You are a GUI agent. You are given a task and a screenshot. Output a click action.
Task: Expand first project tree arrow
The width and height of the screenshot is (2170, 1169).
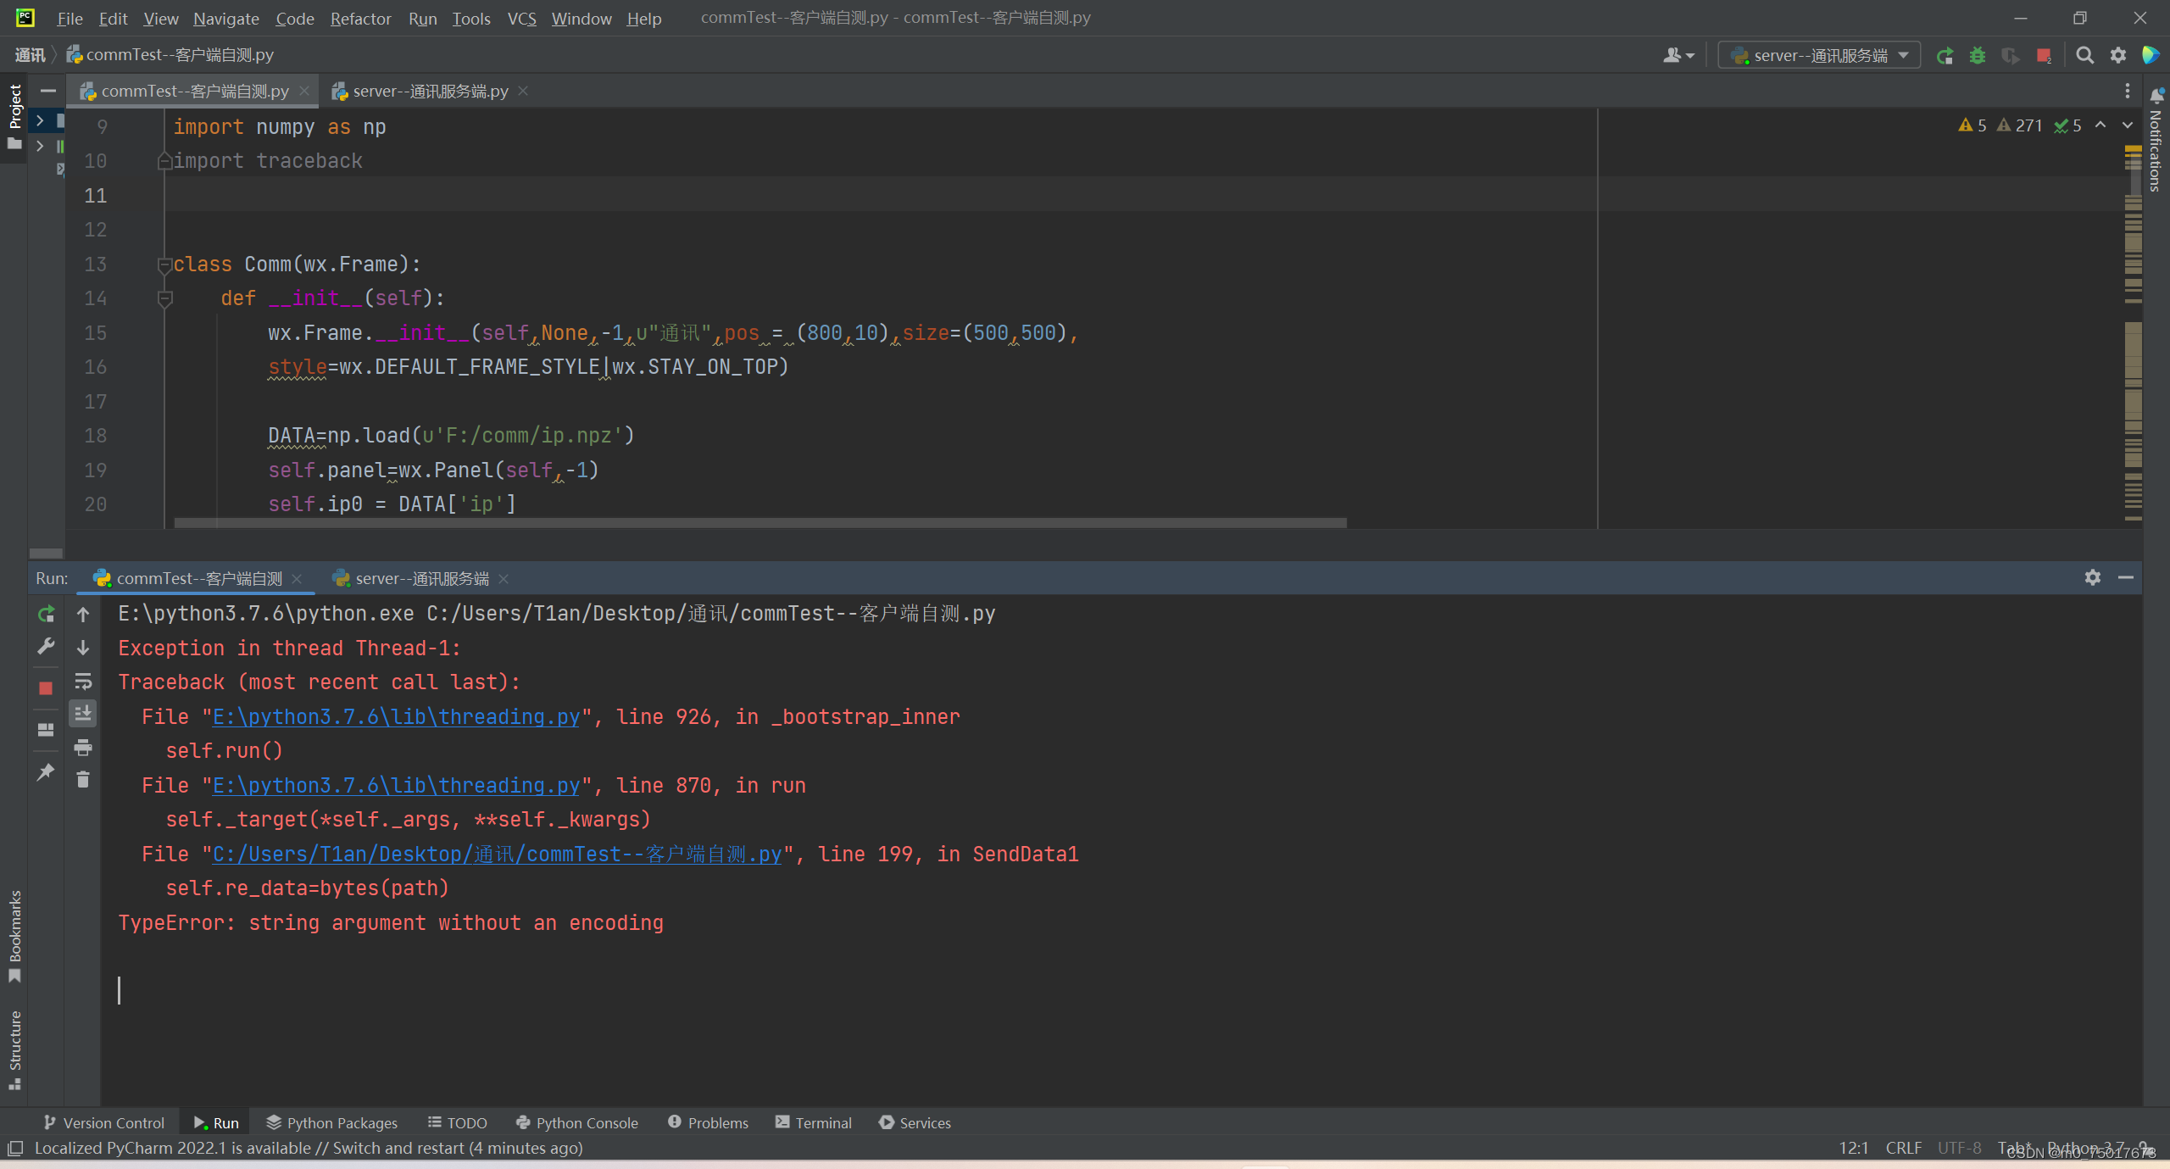pos(40,121)
